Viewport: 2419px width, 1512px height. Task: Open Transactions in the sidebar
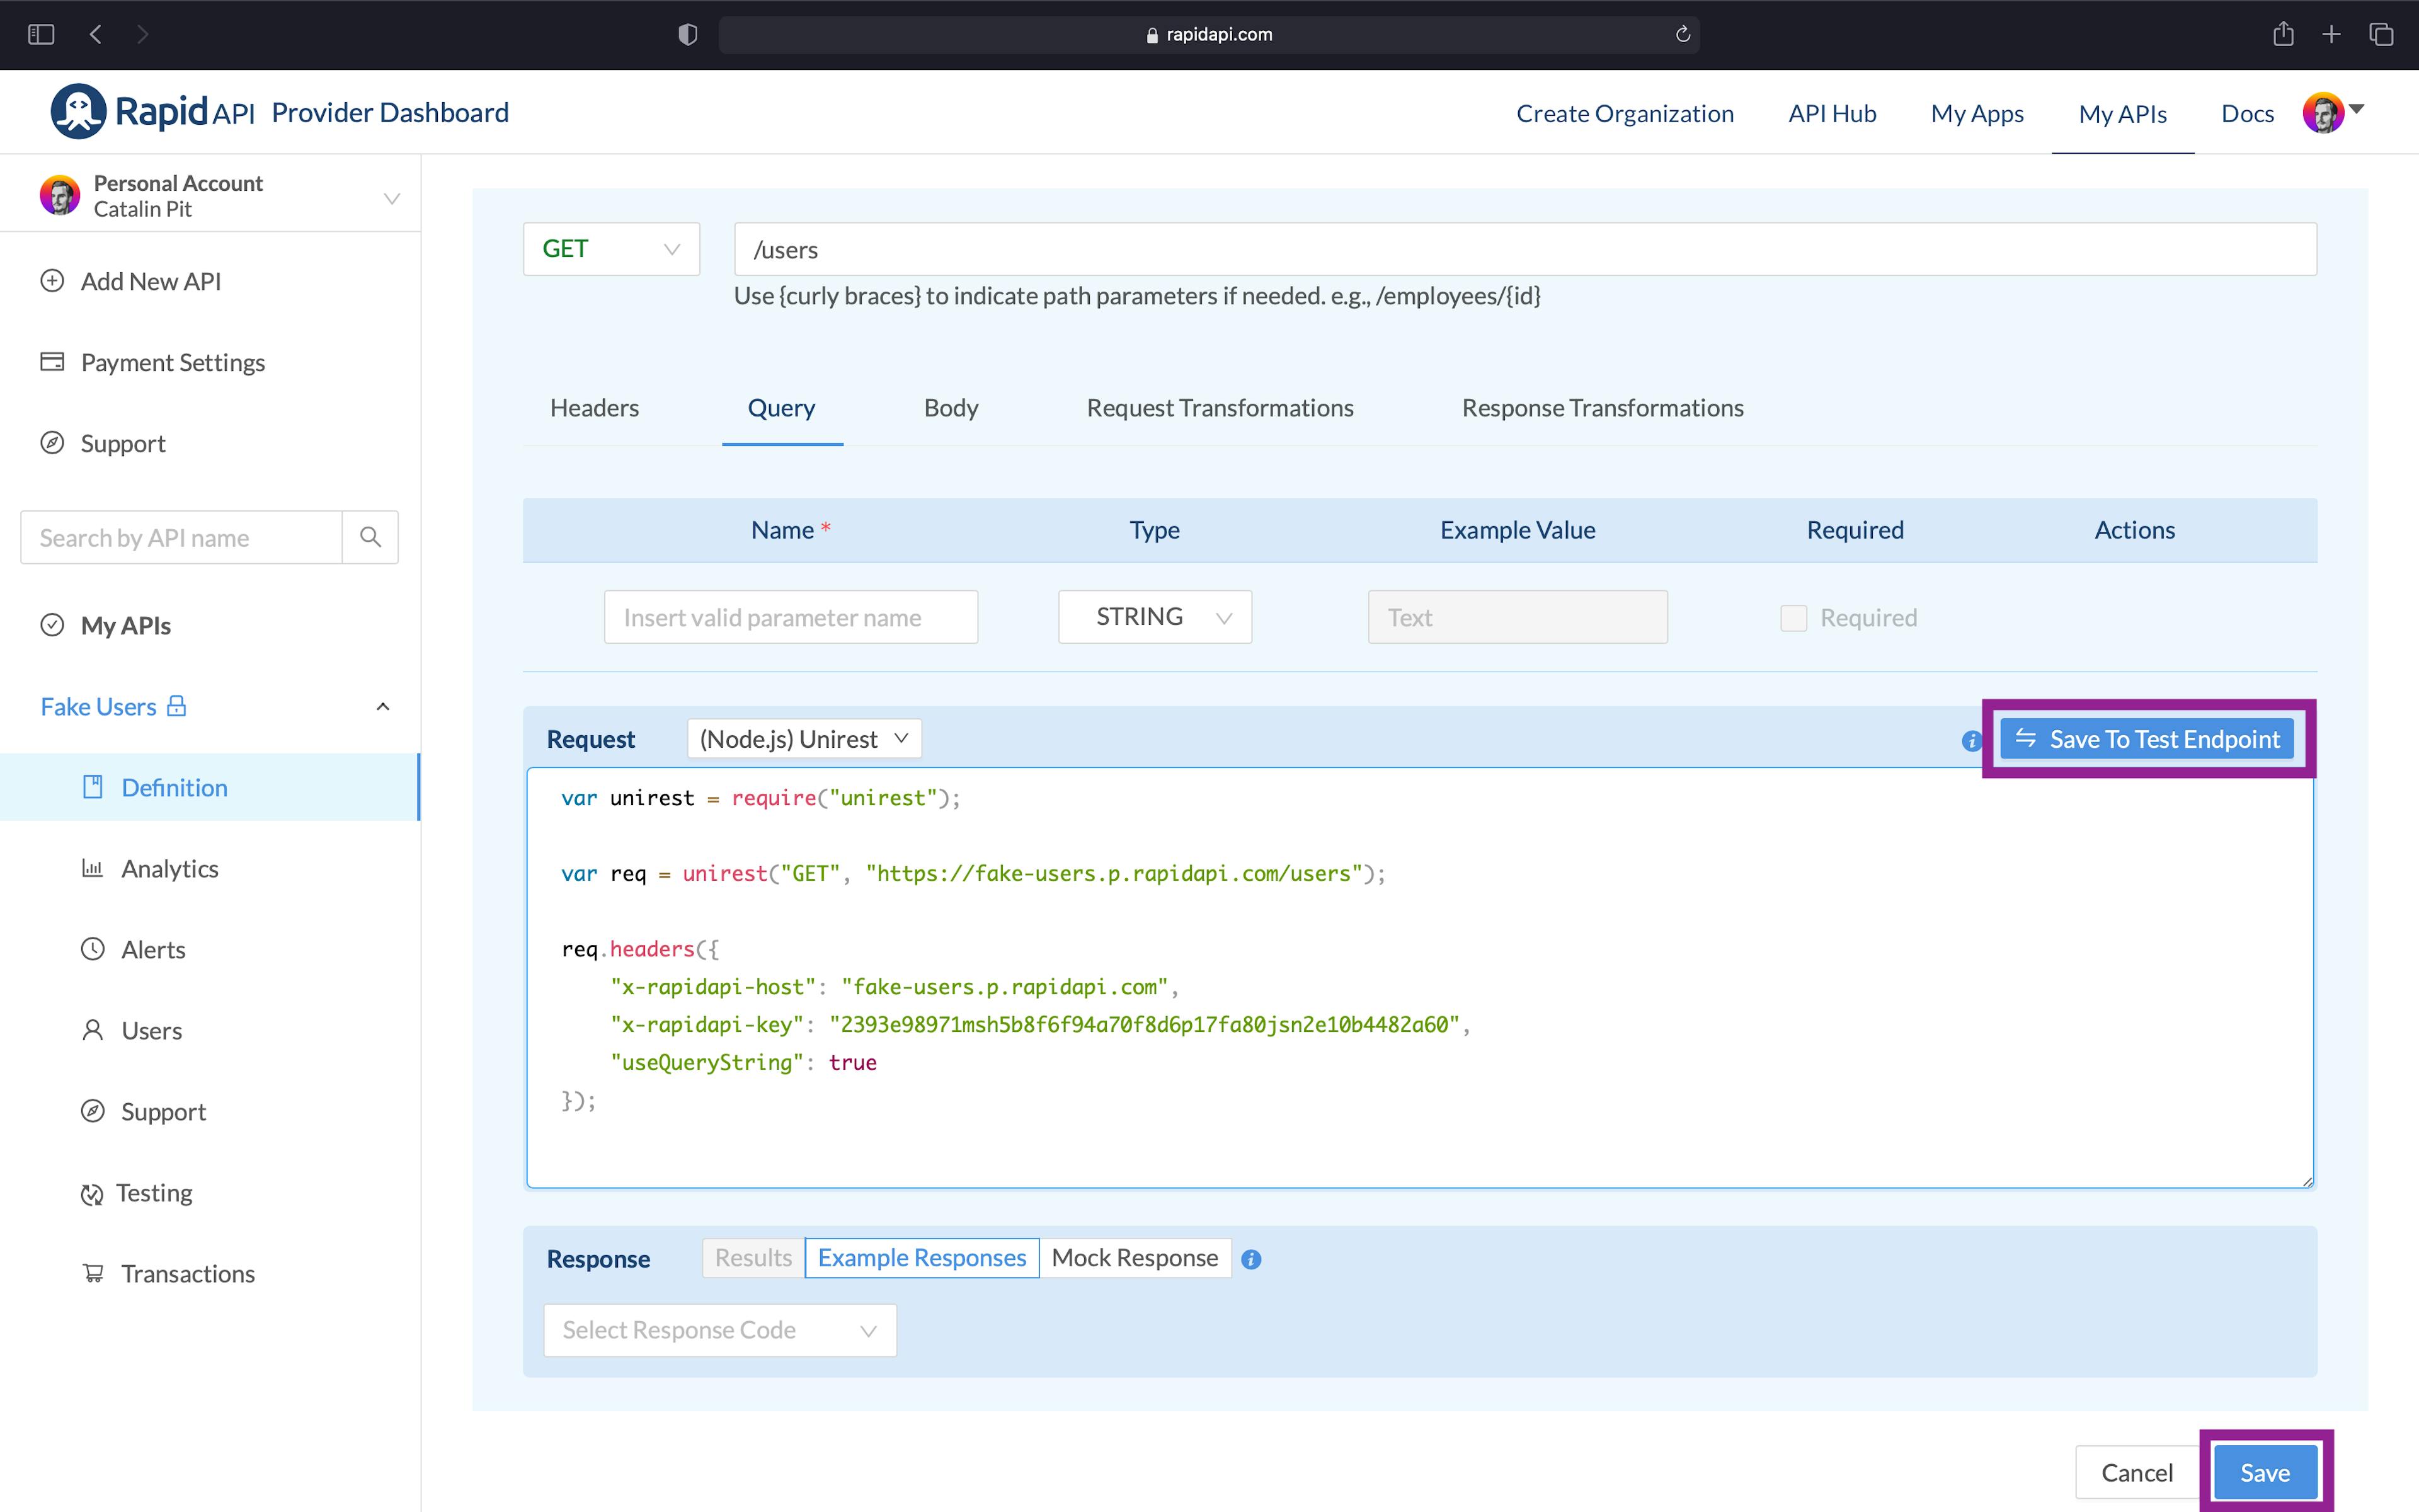(188, 1273)
